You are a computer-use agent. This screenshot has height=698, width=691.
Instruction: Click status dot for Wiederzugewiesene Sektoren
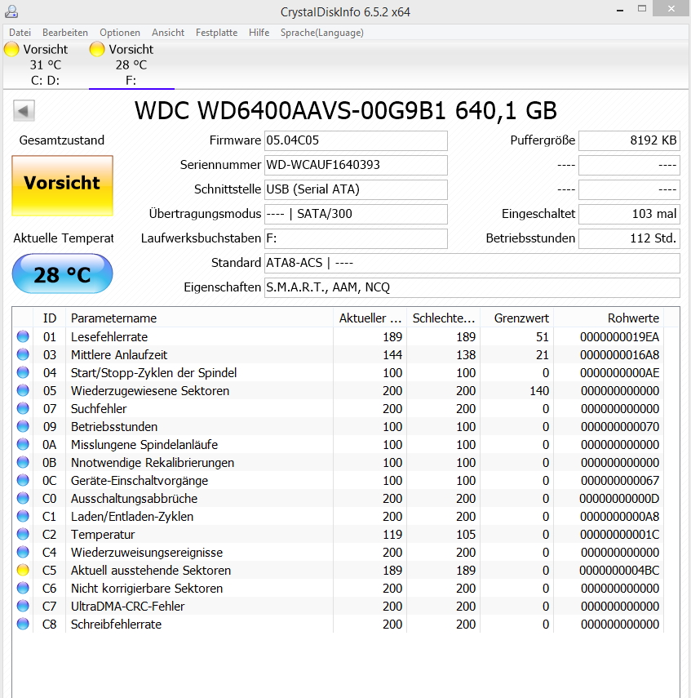(x=23, y=390)
